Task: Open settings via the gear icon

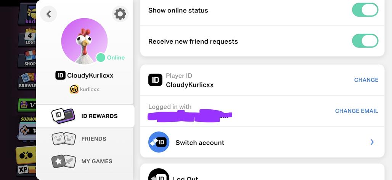Action: click(x=120, y=14)
